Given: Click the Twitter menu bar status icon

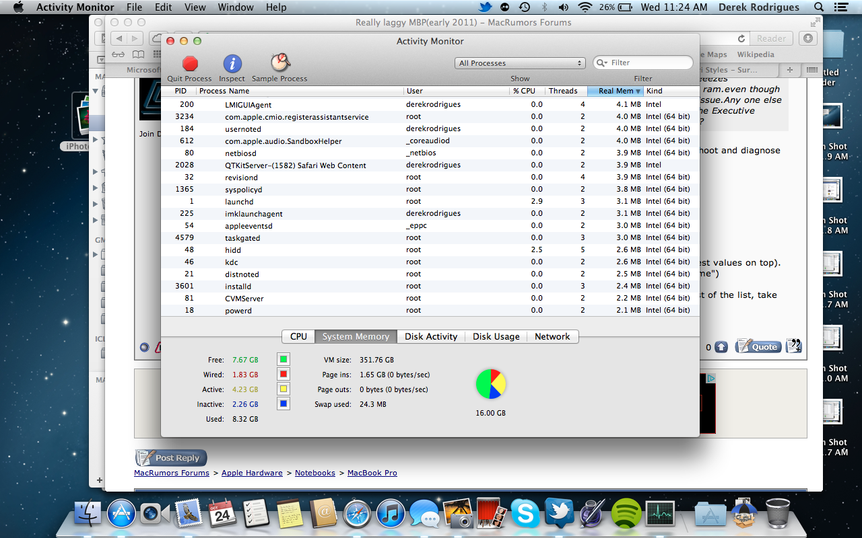Looking at the screenshot, I should point(486,7).
